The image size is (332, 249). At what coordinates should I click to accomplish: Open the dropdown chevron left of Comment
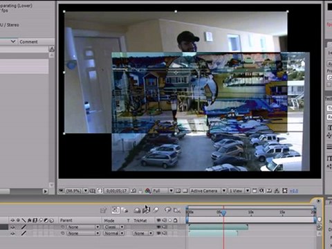coord(13,41)
